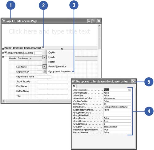Viewport: 154px width, 150px height.
Task: Click the Data Access Page title icon
Action: point(3,21)
